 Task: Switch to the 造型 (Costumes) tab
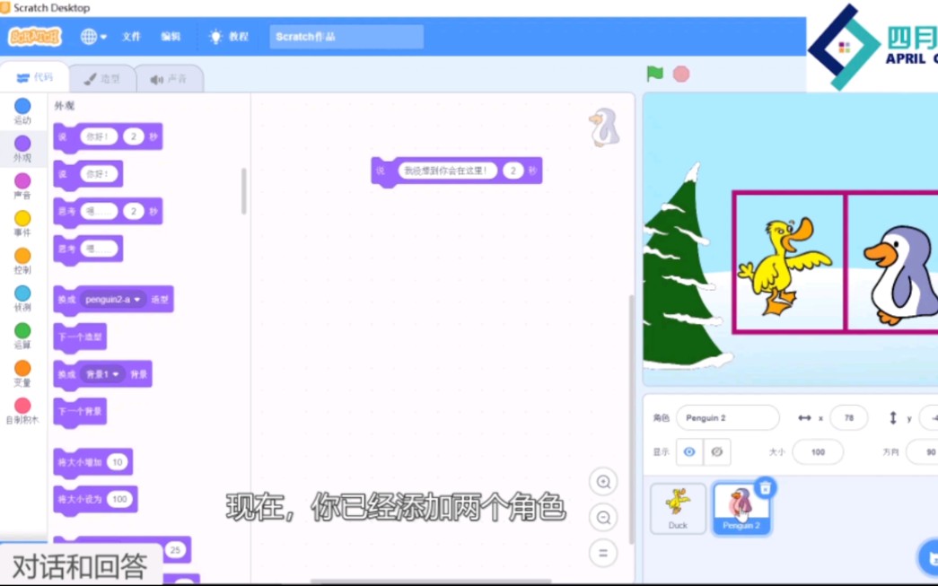pos(102,78)
